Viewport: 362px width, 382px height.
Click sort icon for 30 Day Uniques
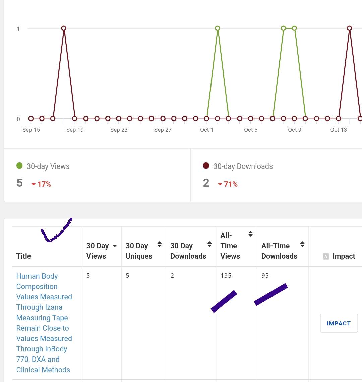(160, 244)
